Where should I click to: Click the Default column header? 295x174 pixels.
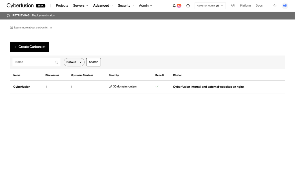coord(159,75)
